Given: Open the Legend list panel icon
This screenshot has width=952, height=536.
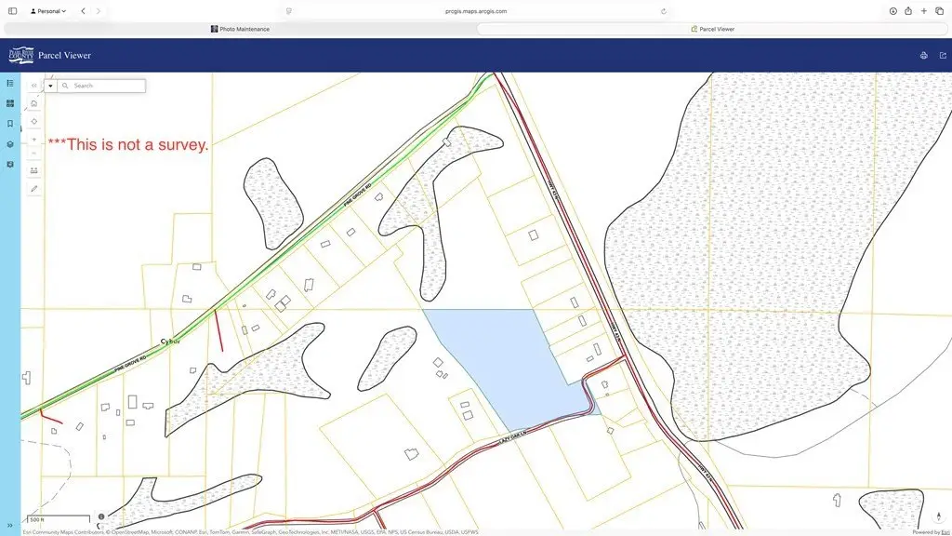Looking at the screenshot, I should tap(10, 83).
